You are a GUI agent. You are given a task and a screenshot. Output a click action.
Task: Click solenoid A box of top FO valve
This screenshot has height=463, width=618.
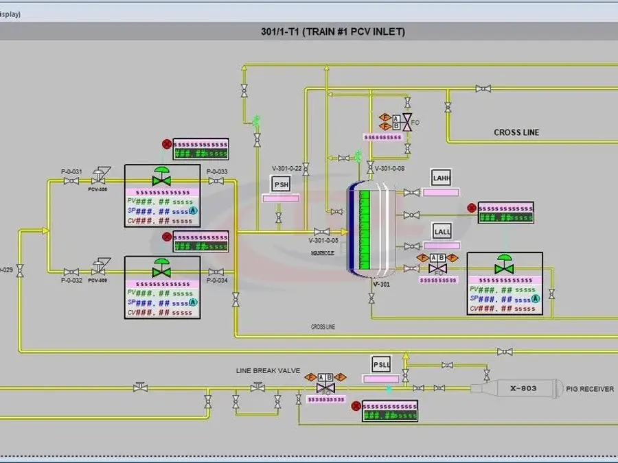point(396,119)
